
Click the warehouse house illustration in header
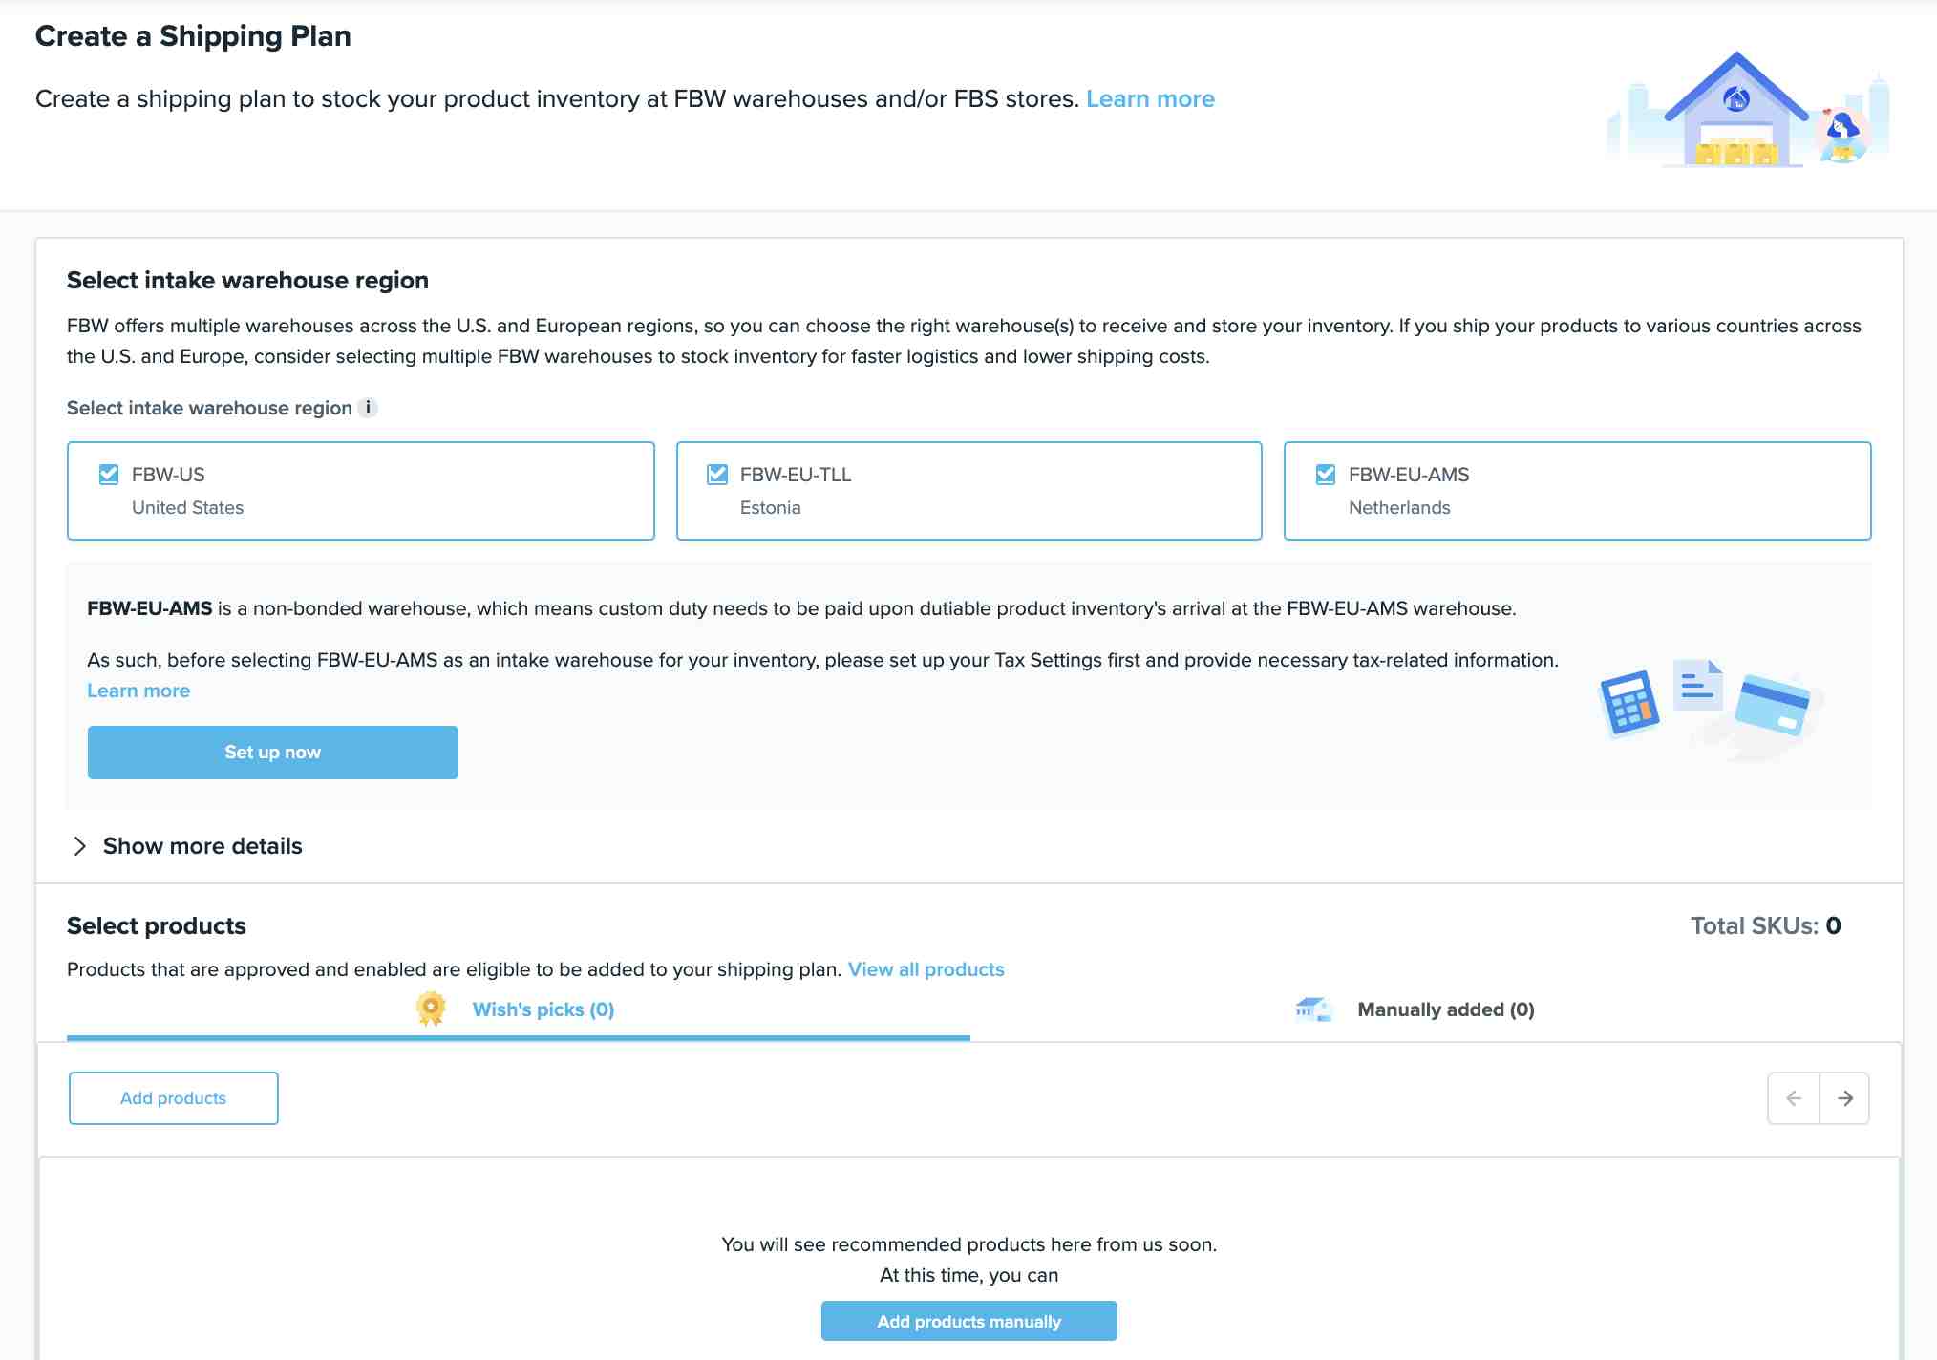(1735, 110)
